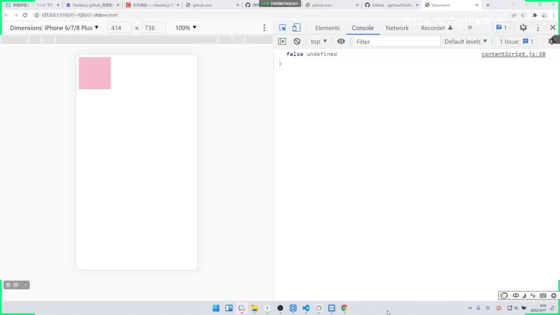Activate the inspect element picker icon
560x315 pixels.
(x=283, y=28)
